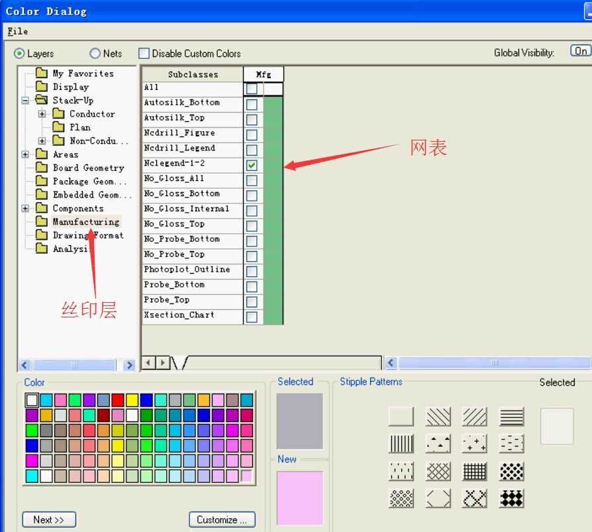Image resolution: width=592 pixels, height=532 pixels.
Task: Select the scattered triangles stipple pattern
Action: point(438,444)
